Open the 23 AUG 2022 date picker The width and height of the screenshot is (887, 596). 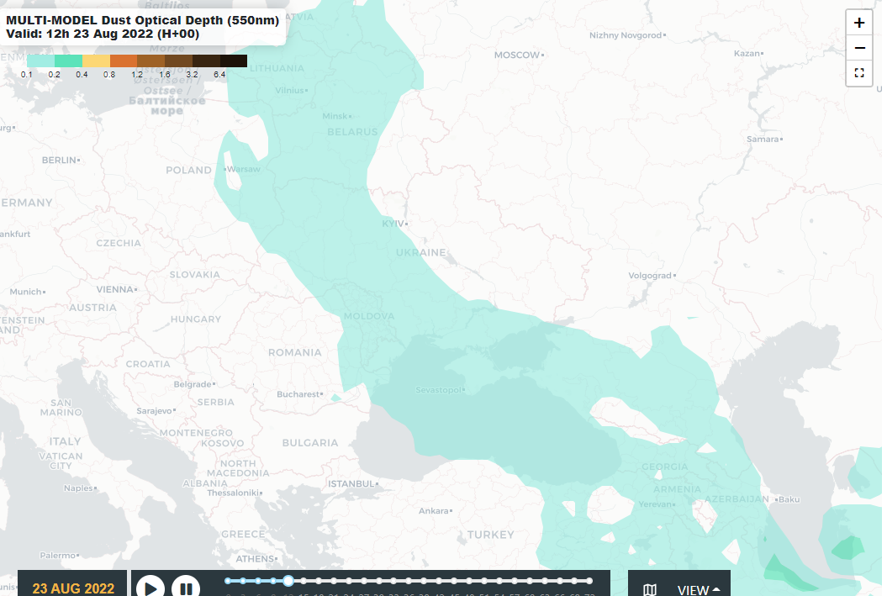[73, 588]
